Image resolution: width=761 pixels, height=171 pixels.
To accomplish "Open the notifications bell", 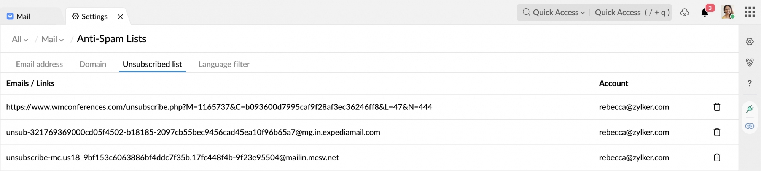I will pos(705,13).
